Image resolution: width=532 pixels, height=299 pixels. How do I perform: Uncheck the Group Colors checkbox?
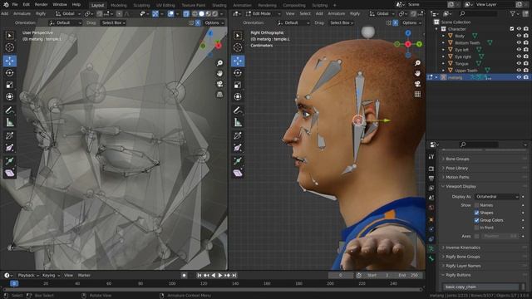click(x=476, y=220)
